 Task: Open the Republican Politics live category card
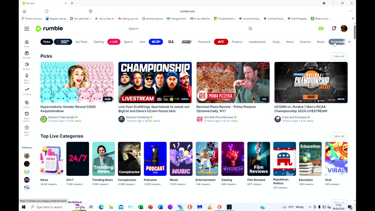pyautogui.click(x=284, y=159)
